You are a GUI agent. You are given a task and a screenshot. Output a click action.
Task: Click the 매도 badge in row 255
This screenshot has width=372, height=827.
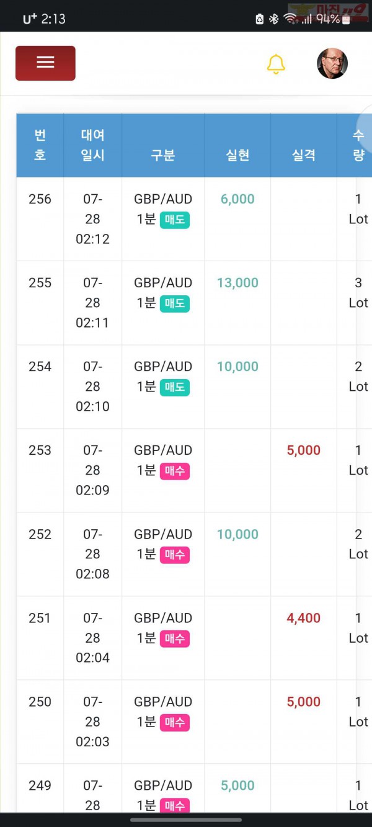(x=175, y=304)
